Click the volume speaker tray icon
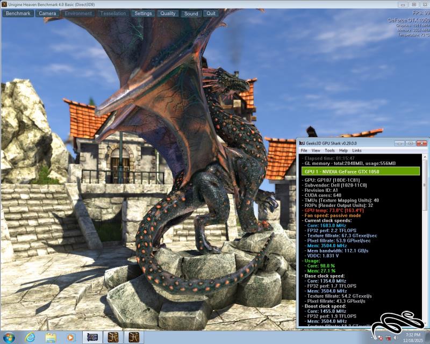Viewport: 430px width, 344px height. click(x=396, y=338)
